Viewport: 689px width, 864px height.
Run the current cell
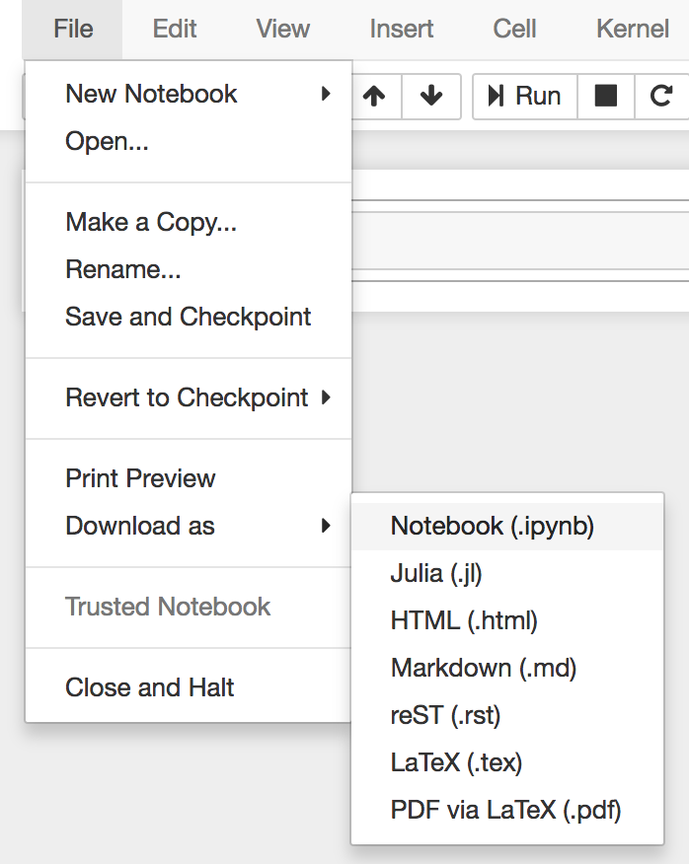[x=524, y=96]
